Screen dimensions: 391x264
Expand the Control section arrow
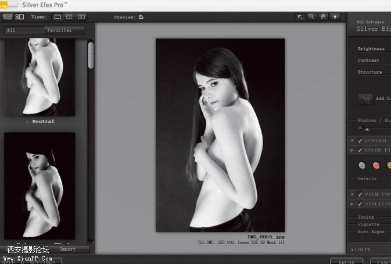(x=352, y=141)
